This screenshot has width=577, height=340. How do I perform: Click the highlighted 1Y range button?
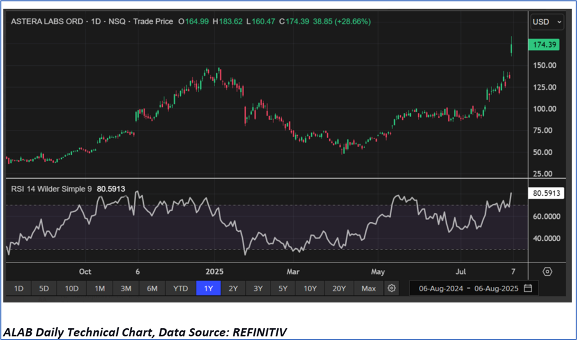click(208, 288)
